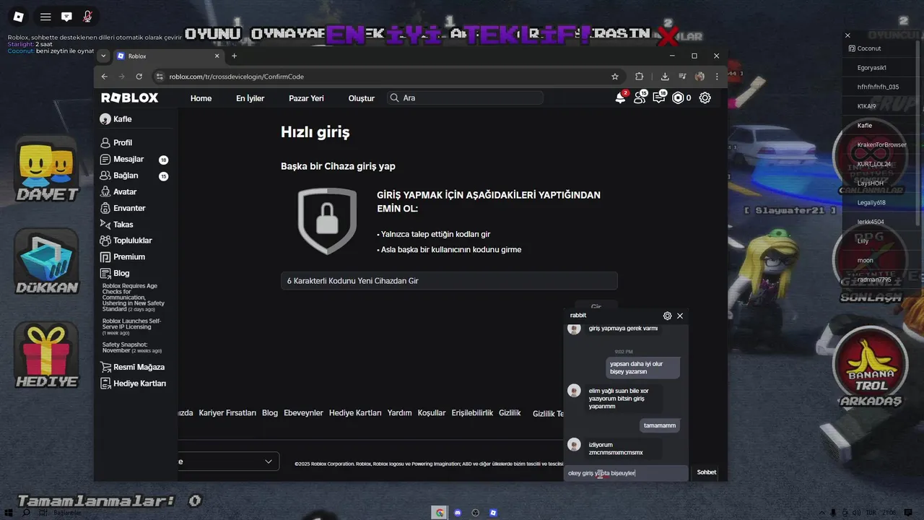Open Profil in the sidebar
The height and width of the screenshot is (520, 924).
click(116, 143)
